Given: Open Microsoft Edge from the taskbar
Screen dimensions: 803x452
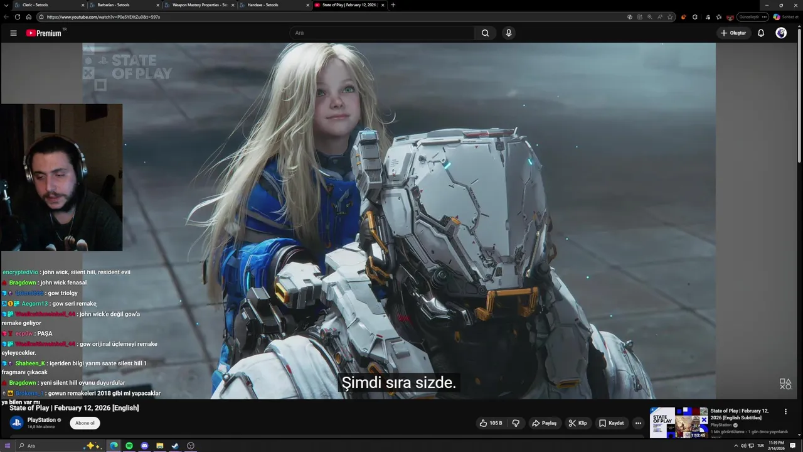Looking at the screenshot, I should (114, 446).
